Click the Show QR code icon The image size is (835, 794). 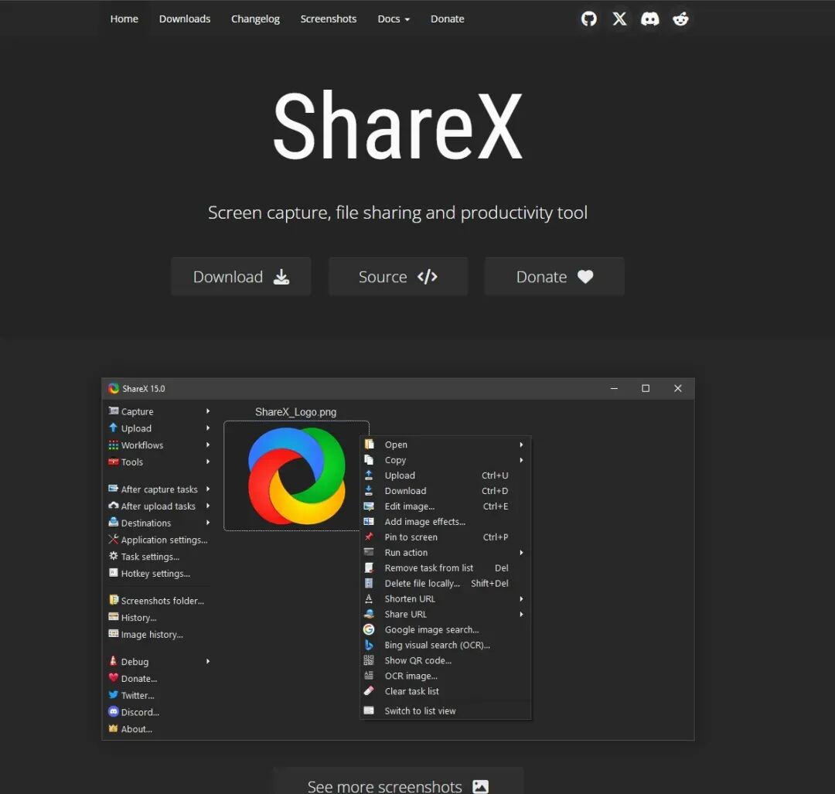click(x=369, y=660)
